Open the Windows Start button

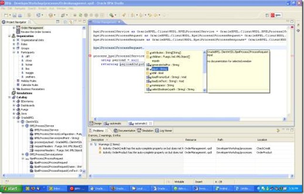point(11,188)
